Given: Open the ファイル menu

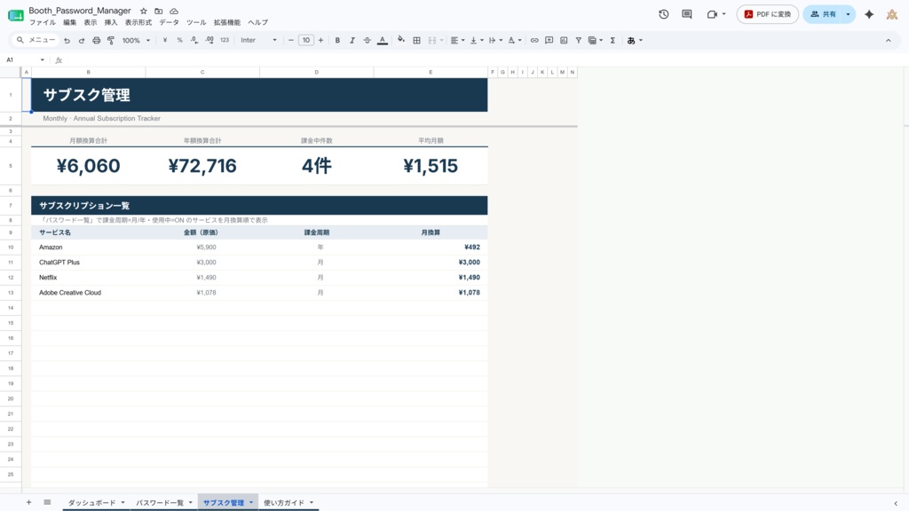Looking at the screenshot, I should tap(43, 22).
